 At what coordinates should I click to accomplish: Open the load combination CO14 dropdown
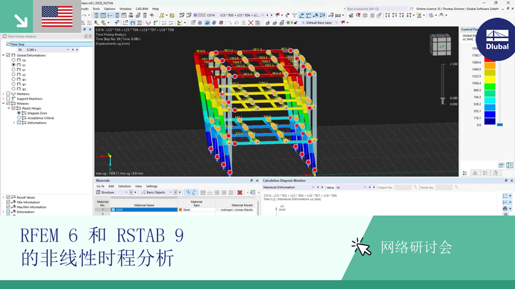click(262, 15)
